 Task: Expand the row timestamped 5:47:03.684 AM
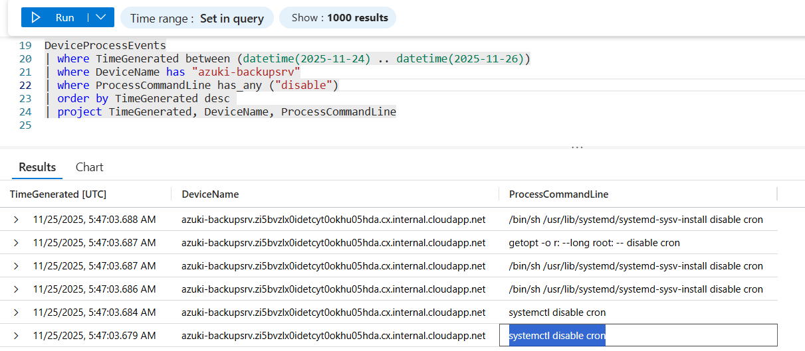[16, 313]
